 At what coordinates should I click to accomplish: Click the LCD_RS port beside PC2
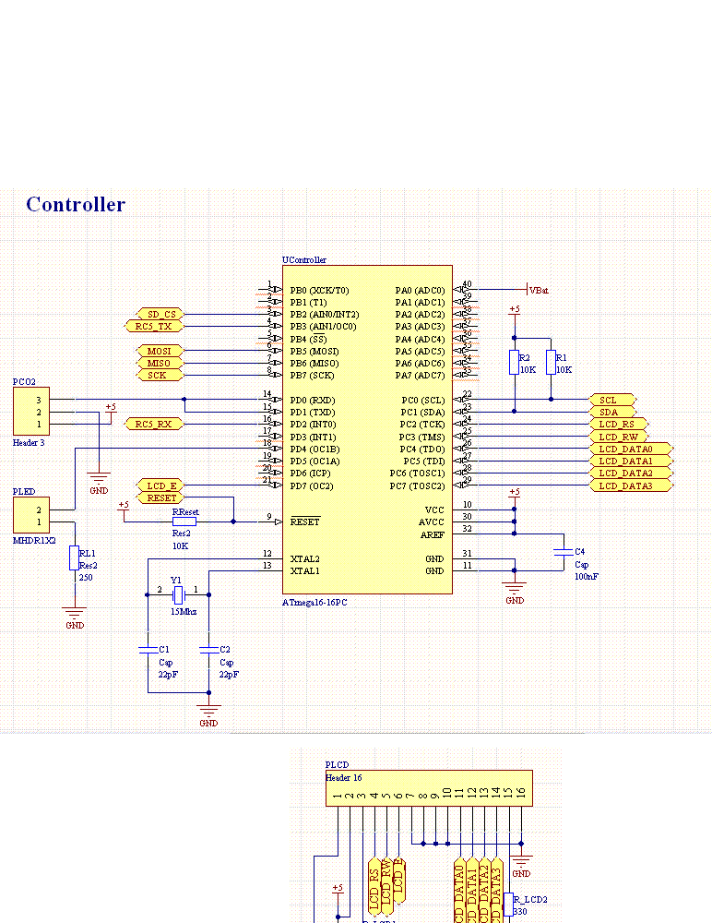(x=619, y=424)
